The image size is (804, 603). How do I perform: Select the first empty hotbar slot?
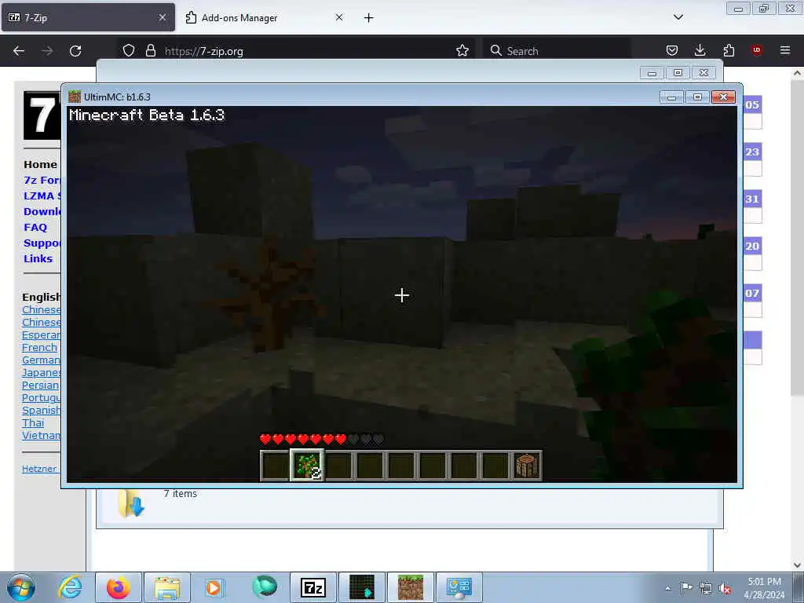point(275,466)
